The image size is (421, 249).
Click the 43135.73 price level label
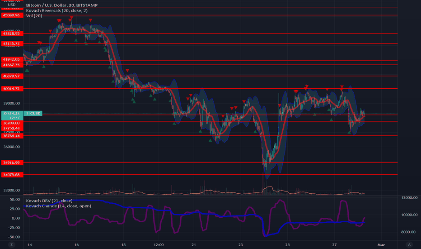(x=12, y=43)
